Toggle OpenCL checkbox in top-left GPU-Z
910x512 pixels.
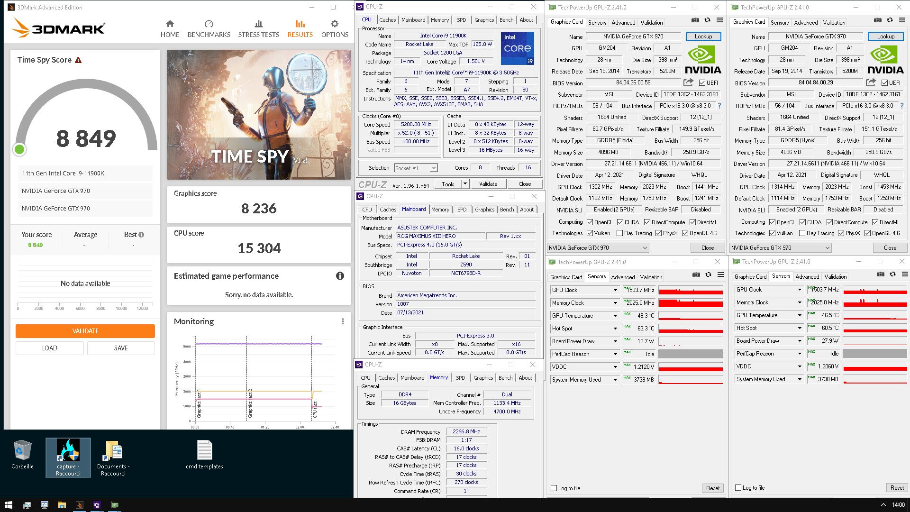(590, 222)
